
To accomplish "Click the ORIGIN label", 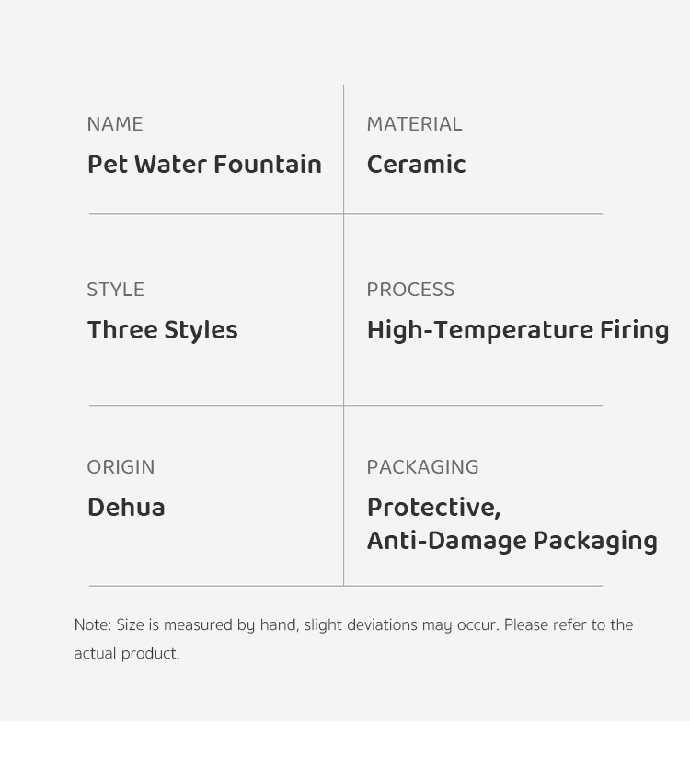I will tap(121, 467).
